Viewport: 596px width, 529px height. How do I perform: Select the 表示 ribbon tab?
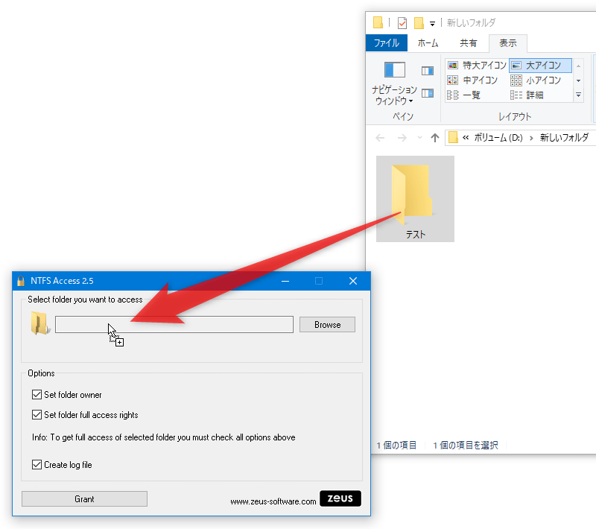[508, 43]
